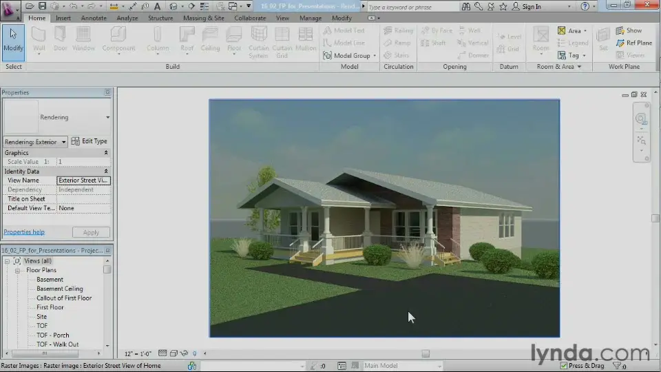Click the rendered house image
This screenshot has width=661, height=372.
pyautogui.click(x=384, y=218)
